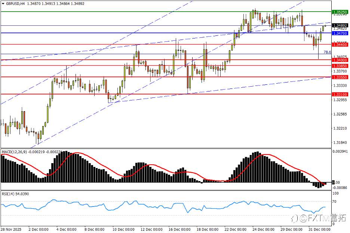
Task: Click the MACD(12,26,9) indicator label
Action: pyautogui.click(x=14, y=152)
